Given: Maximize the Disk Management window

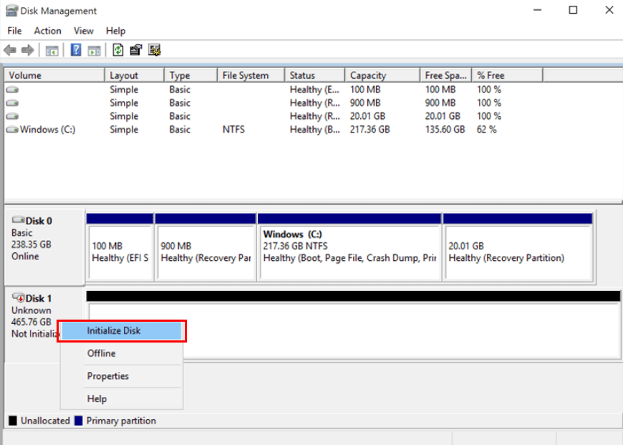Looking at the screenshot, I should (573, 10).
